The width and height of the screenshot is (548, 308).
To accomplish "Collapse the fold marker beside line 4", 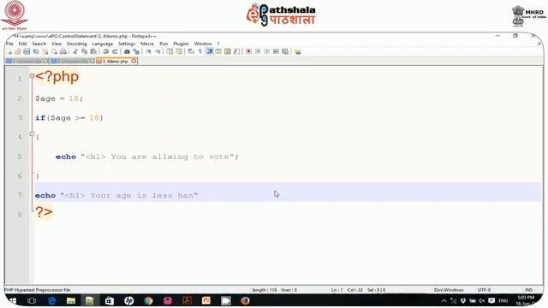I will coord(32,133).
